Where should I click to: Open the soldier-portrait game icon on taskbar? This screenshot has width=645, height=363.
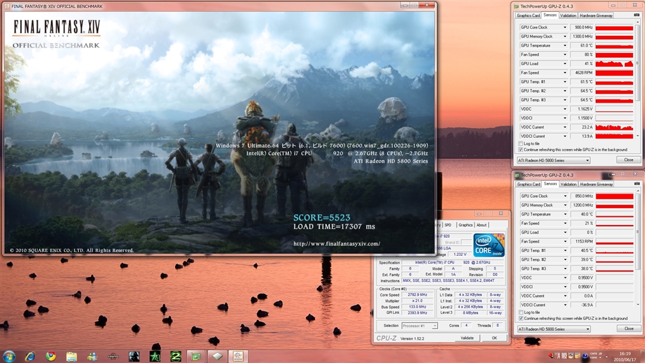coord(134,356)
